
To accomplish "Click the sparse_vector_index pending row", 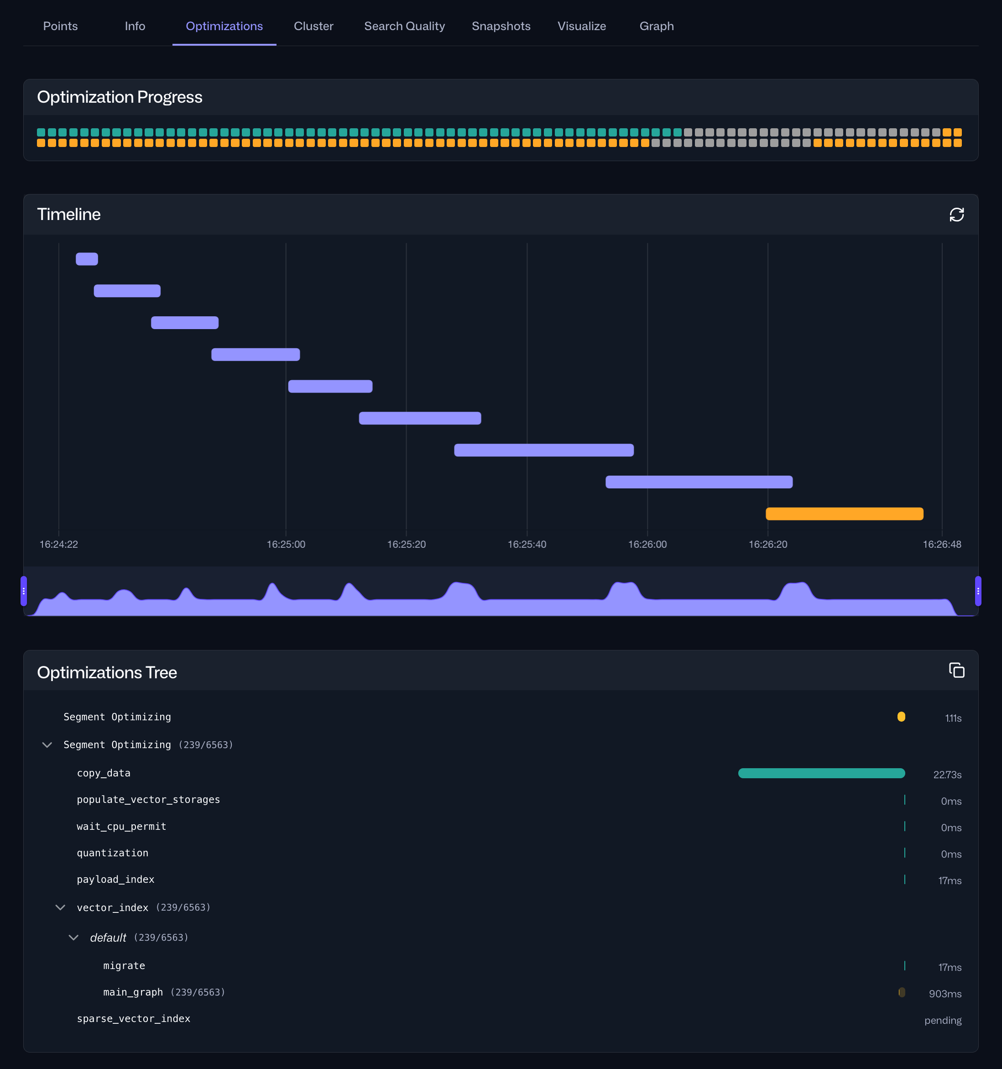I will coord(133,1019).
